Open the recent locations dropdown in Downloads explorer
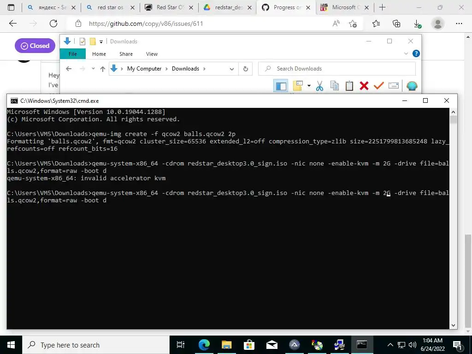This screenshot has width=472, height=354. [93, 69]
